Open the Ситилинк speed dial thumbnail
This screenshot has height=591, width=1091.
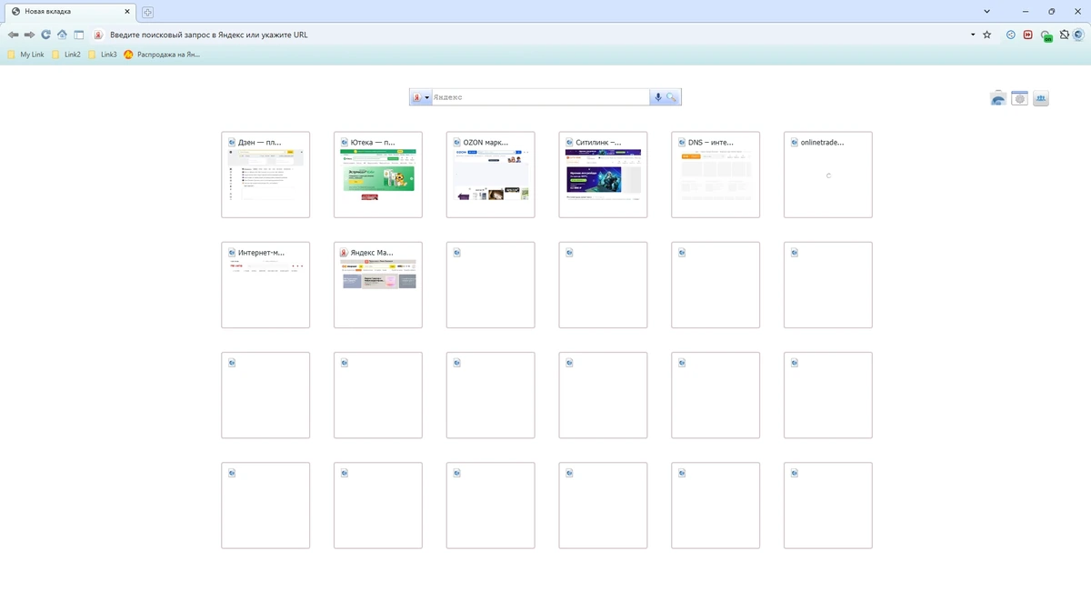point(603,175)
